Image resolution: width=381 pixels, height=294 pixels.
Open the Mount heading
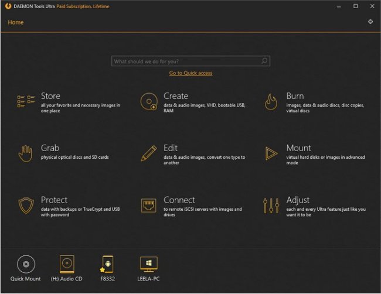point(298,148)
